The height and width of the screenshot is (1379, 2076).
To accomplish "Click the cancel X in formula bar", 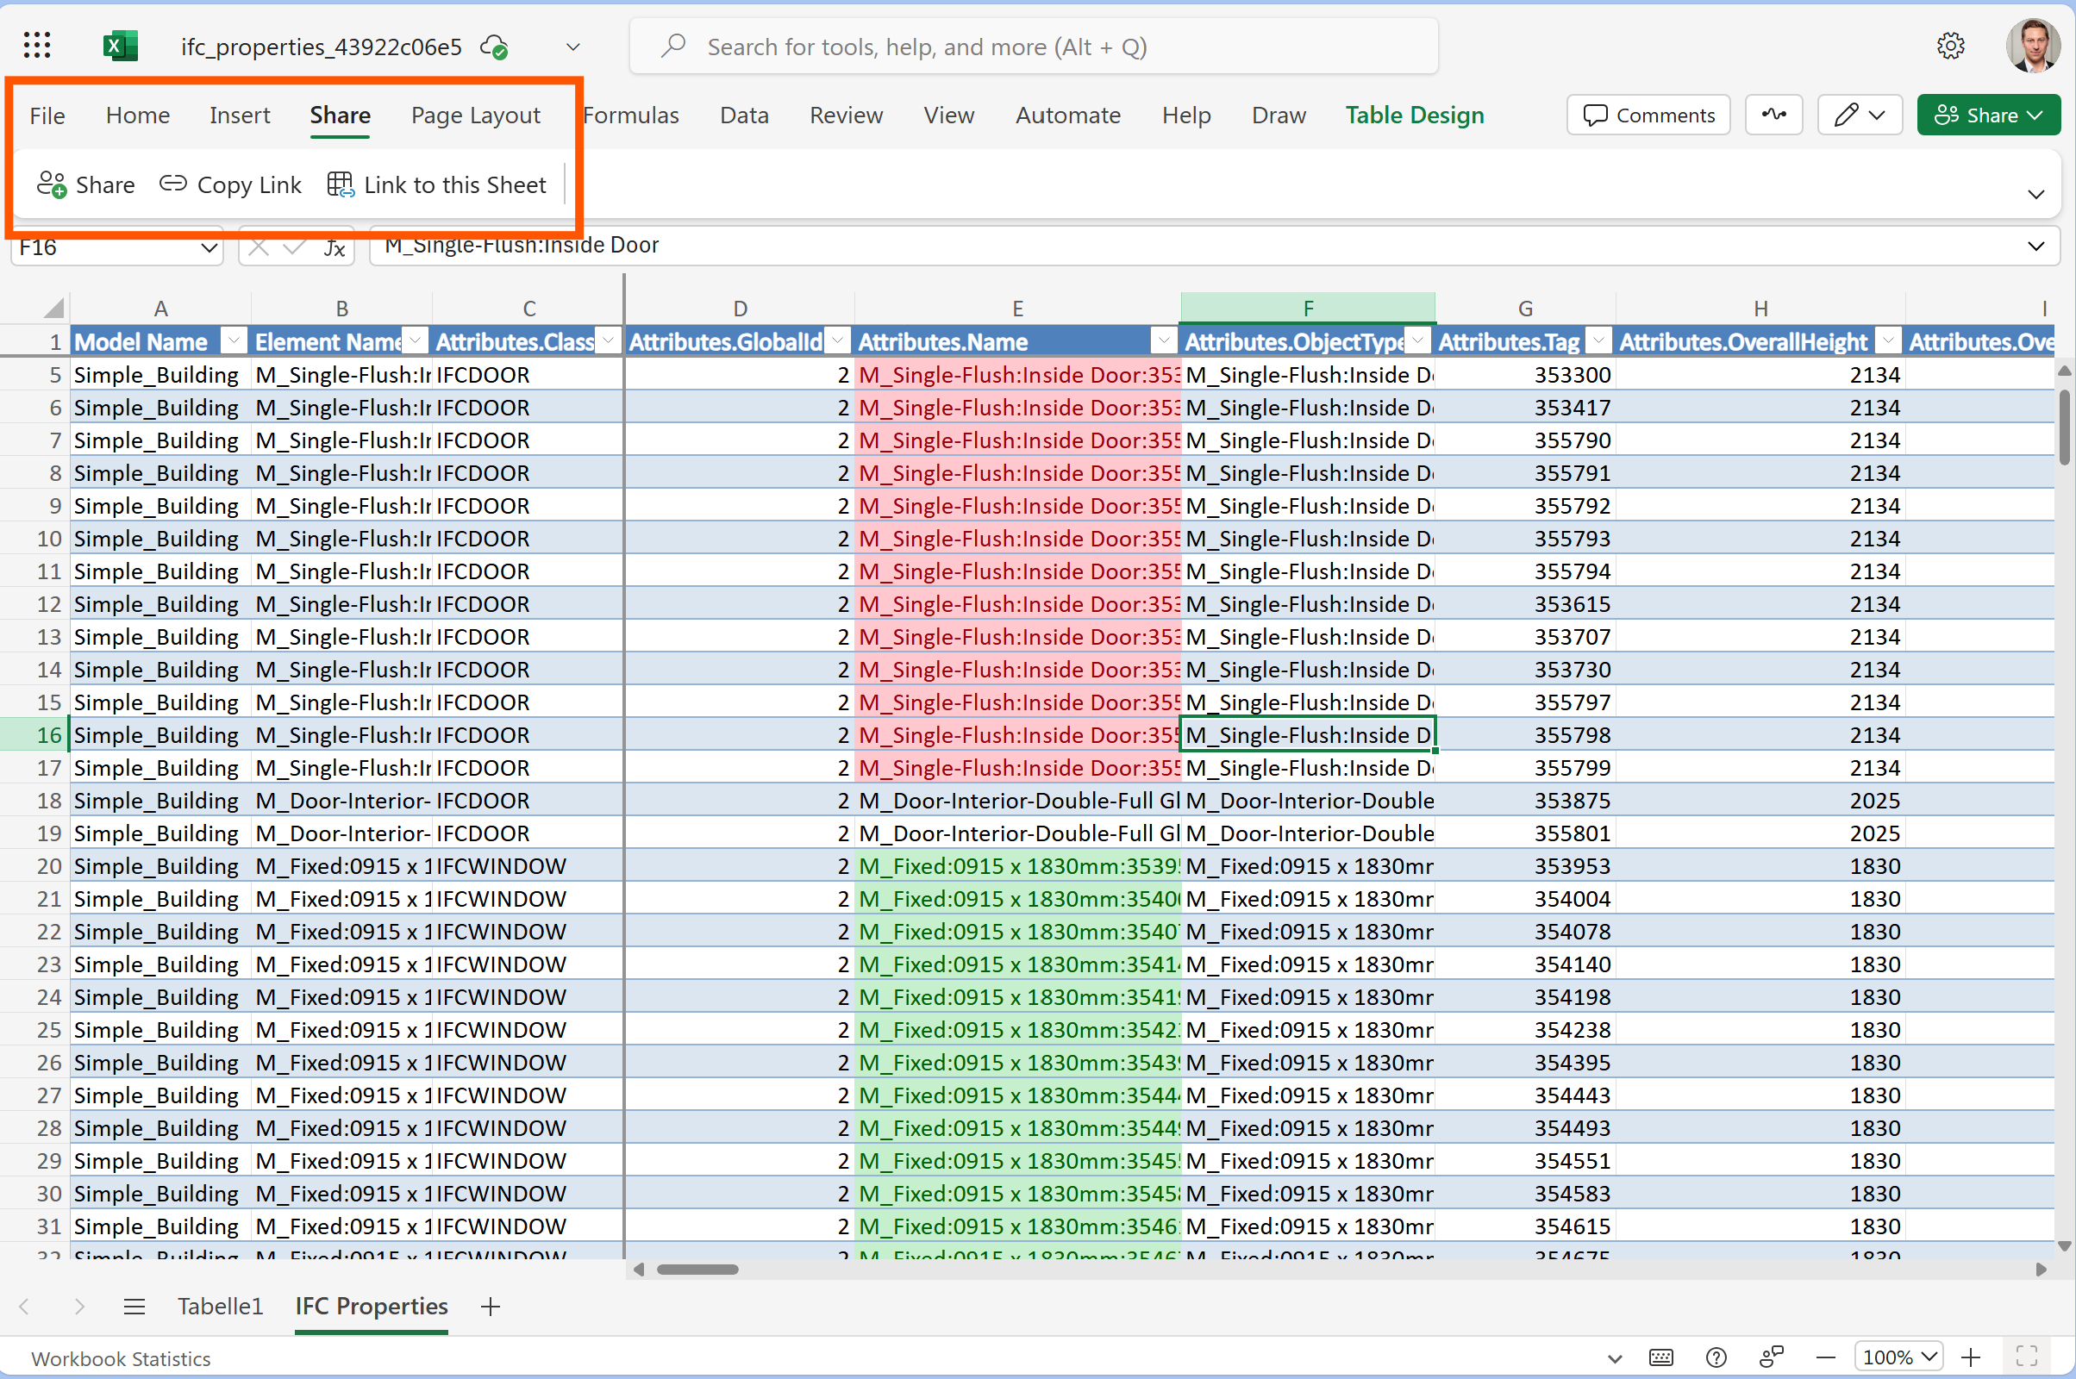I will [259, 247].
